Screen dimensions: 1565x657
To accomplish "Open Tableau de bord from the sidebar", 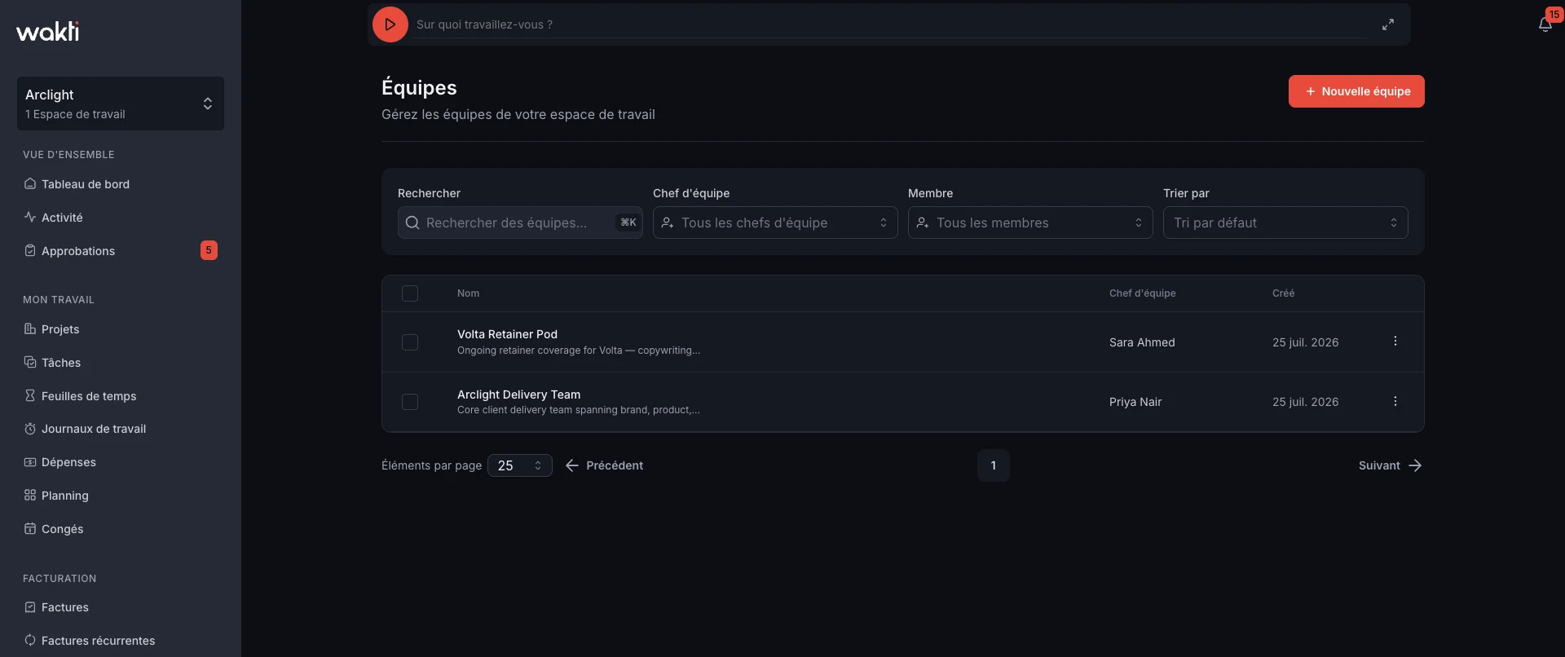I will [121, 184].
